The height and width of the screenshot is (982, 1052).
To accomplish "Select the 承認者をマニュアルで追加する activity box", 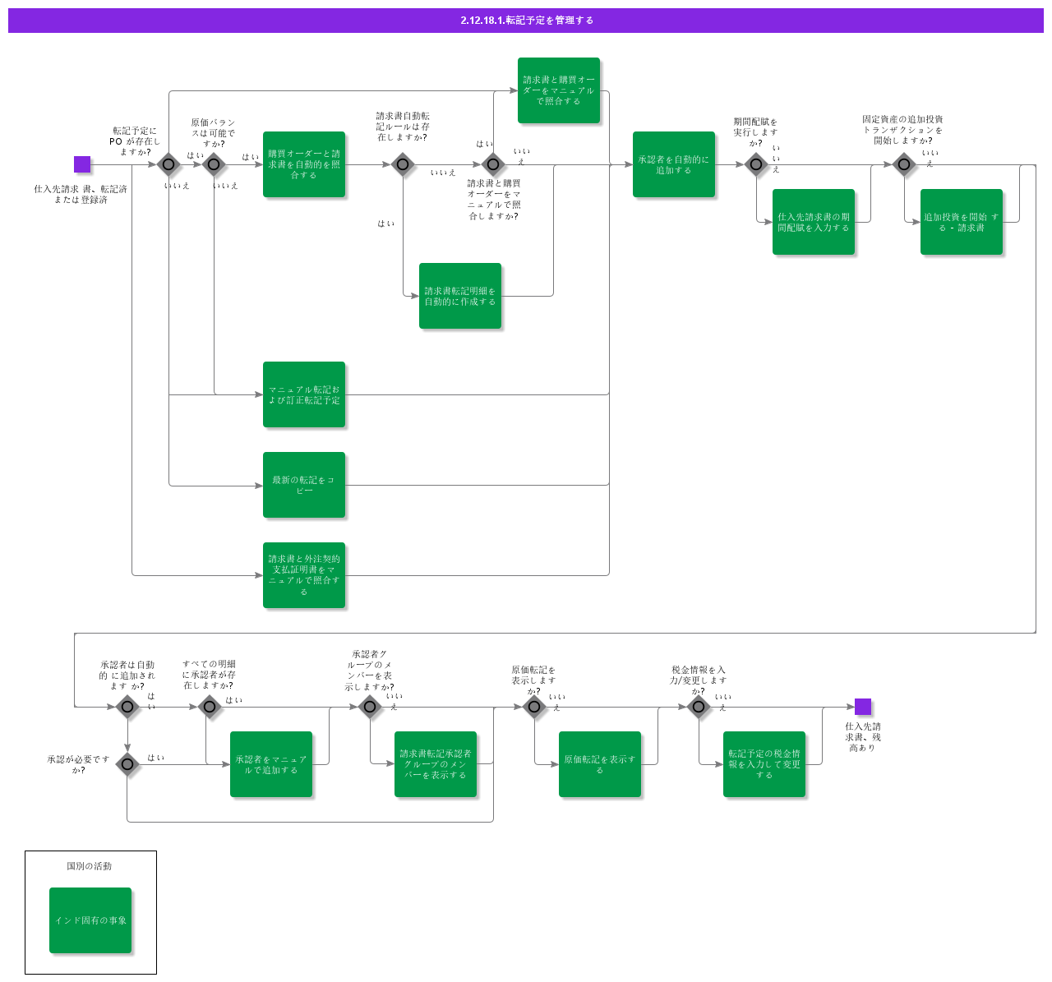I will (271, 764).
